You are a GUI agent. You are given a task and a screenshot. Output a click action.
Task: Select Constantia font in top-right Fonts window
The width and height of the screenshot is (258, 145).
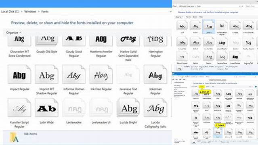pos(182,42)
